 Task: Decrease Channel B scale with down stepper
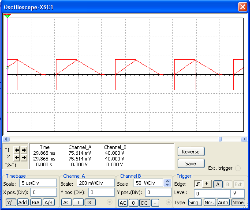tap(167, 185)
